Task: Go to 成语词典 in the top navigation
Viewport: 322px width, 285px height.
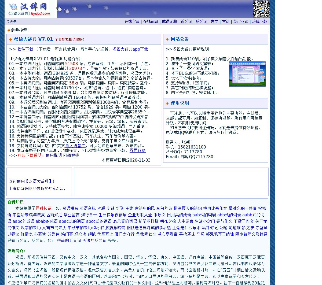Action: pyautogui.click(x=169, y=22)
